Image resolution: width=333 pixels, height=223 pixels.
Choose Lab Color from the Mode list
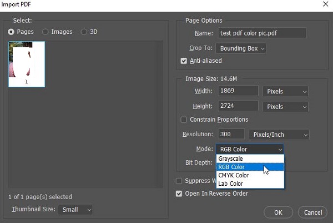(230, 183)
